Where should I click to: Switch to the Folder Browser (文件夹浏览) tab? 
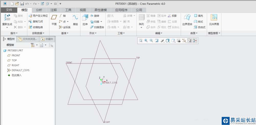click(x=28, y=39)
